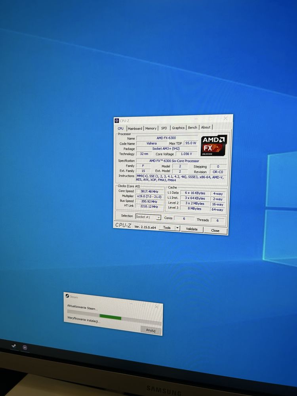Click the Name field AMD FX-6300
The width and height of the screenshot is (297, 396).
point(167,138)
